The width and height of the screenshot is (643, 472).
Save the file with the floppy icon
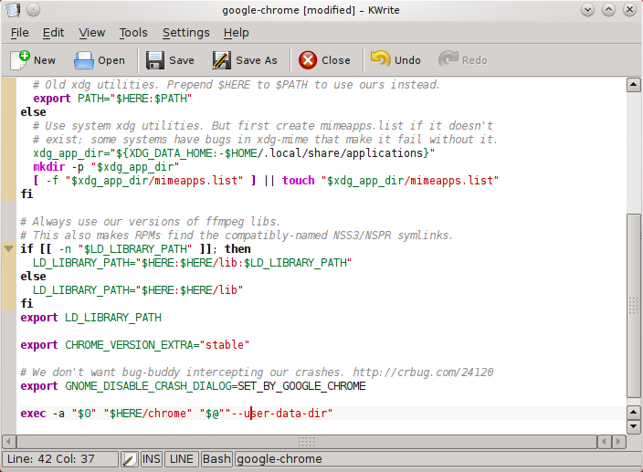(x=155, y=60)
